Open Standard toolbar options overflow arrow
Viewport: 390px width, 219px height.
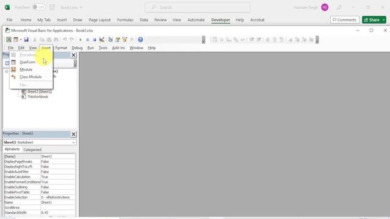click(x=204, y=40)
